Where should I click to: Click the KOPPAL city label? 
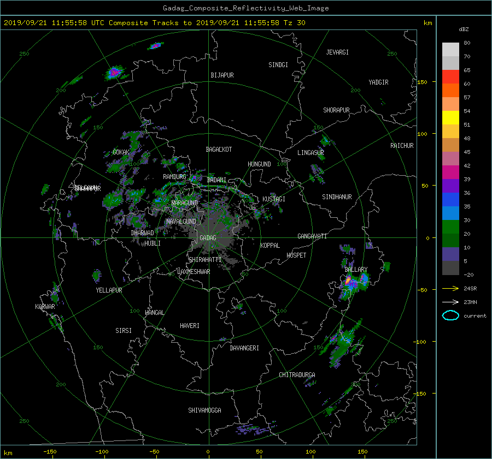click(270, 246)
